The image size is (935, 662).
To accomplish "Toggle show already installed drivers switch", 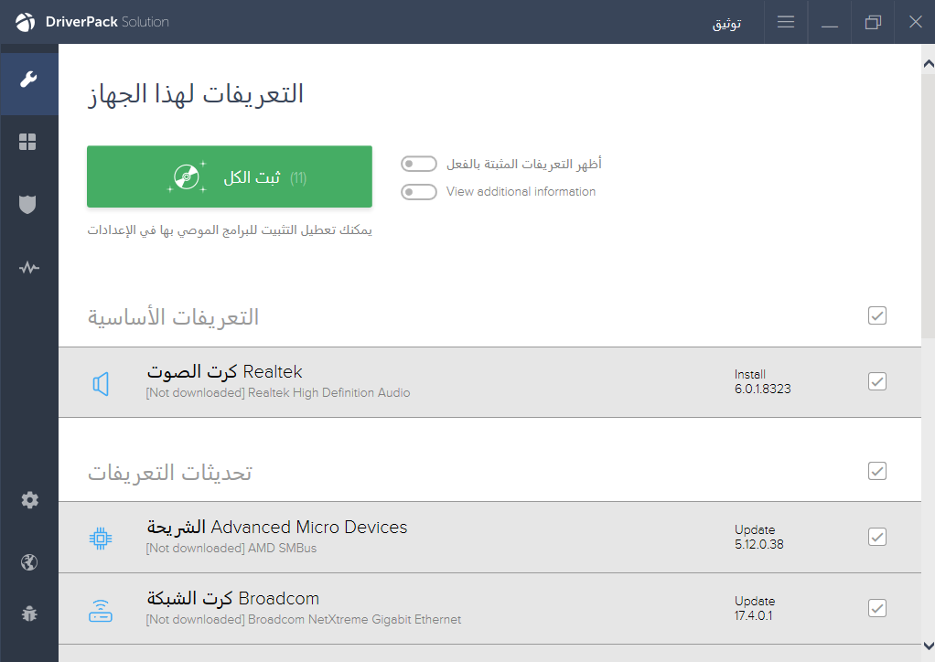I will click(419, 164).
